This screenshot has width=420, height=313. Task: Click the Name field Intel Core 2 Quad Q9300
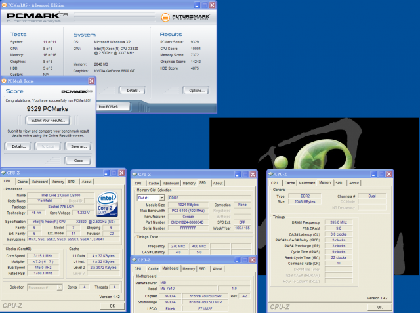click(61, 196)
